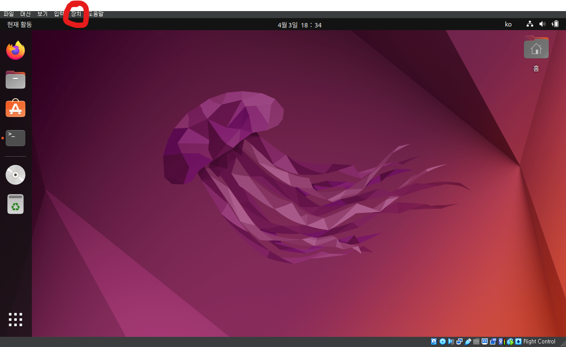Open the Terminal from the dock

16,138
